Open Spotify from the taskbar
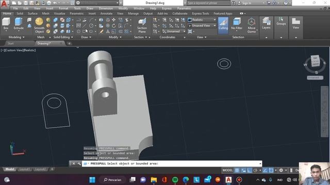The image size is (330, 185). click(175, 180)
